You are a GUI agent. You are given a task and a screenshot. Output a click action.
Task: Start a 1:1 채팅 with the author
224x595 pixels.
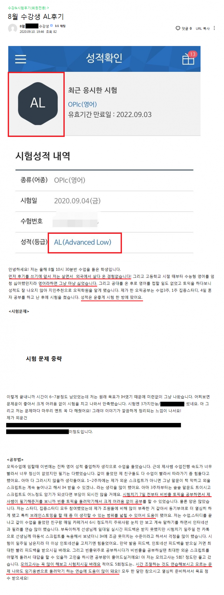click(60, 26)
